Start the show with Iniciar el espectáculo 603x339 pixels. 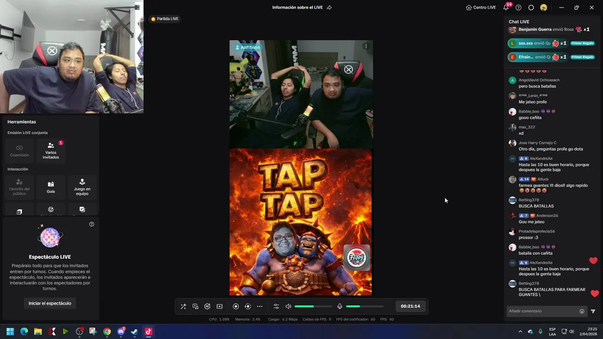50,303
